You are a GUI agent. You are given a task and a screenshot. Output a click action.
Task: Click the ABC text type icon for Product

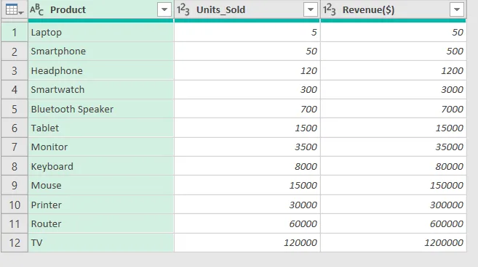[x=36, y=9]
